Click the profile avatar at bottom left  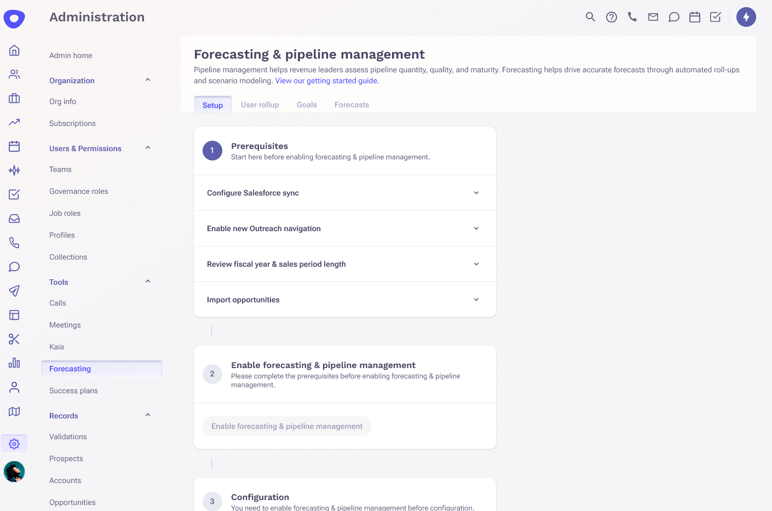click(x=14, y=472)
